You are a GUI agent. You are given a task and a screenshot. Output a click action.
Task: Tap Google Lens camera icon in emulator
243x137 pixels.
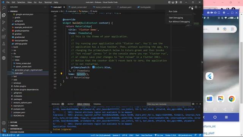[225, 29]
